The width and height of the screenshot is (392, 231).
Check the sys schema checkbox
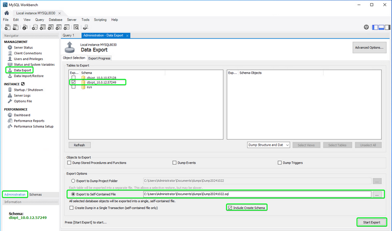[x=73, y=87]
